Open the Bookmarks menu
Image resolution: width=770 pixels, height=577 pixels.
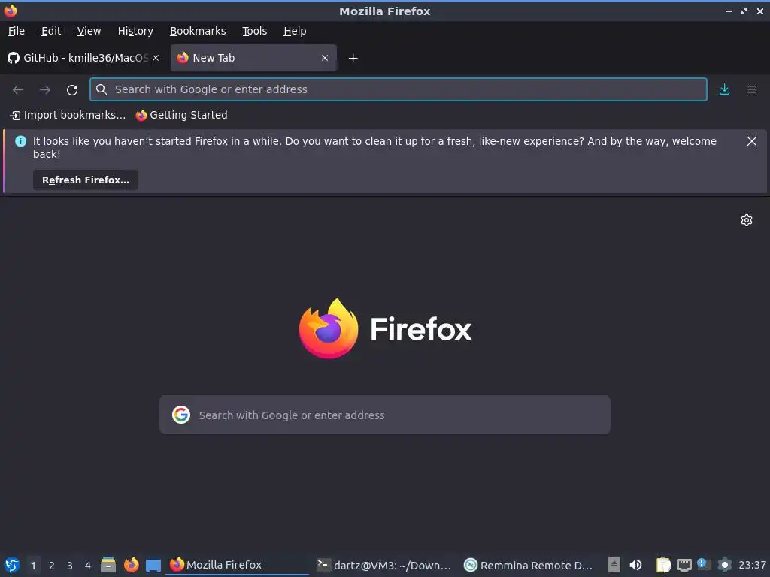198,31
